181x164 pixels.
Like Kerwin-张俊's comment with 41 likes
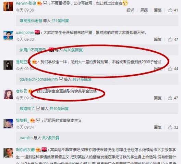pos(170,10)
